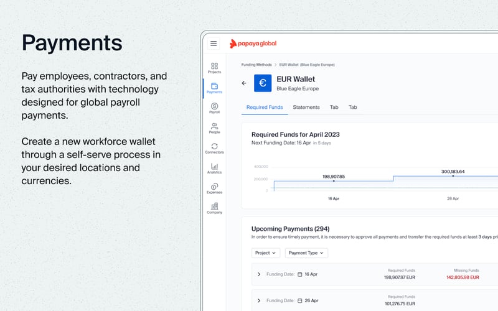Image resolution: width=498 pixels, height=311 pixels.
Task: Click the Blue Eagle Europe subtitle
Action: [298, 88]
